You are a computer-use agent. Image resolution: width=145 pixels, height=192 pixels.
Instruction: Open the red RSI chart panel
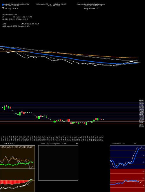coord(127,180)
